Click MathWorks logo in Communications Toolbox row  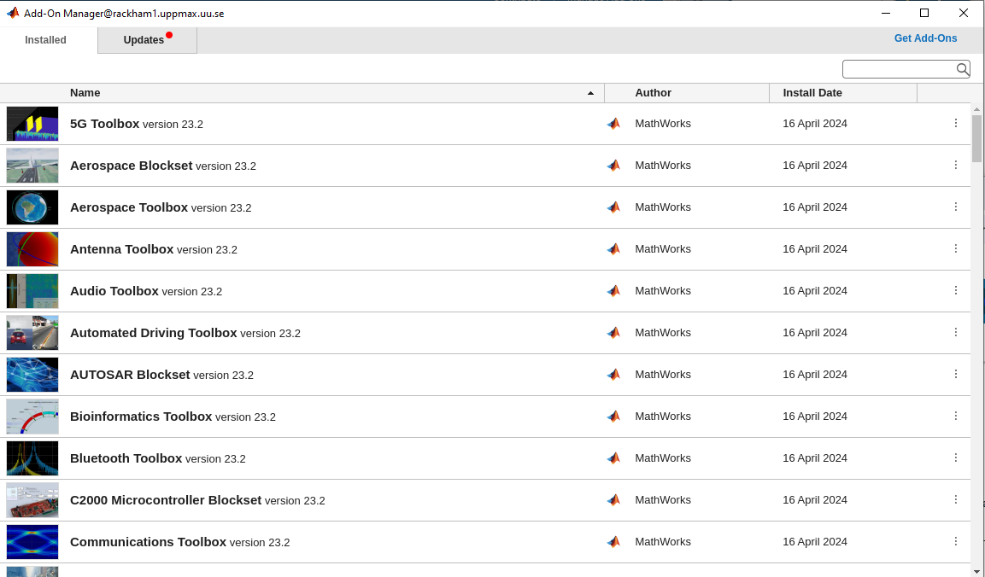pyautogui.click(x=613, y=542)
